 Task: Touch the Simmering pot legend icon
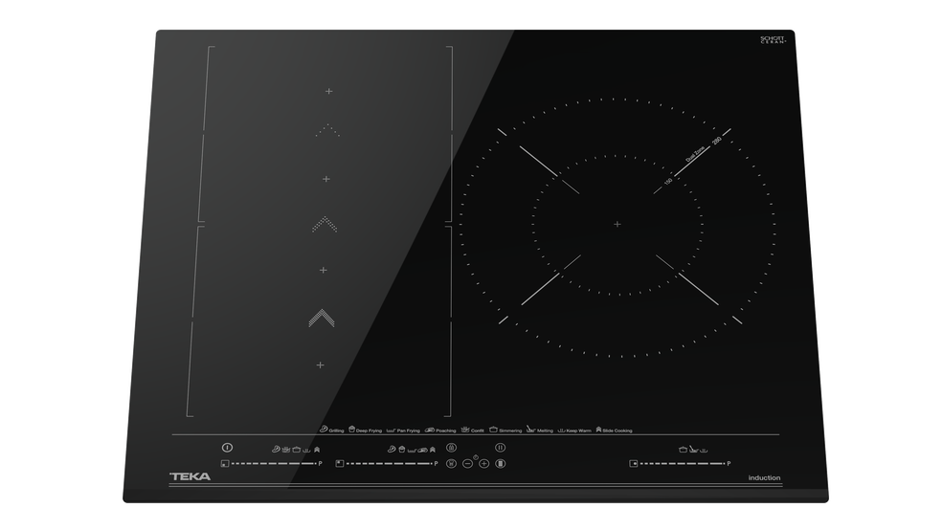coord(493,431)
